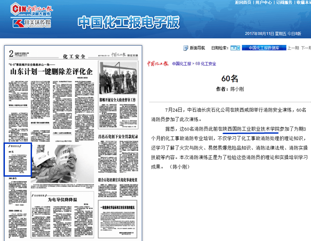Click the group photo of workers in helmets
The width and height of the screenshot is (311, 241).
coord(118,78)
